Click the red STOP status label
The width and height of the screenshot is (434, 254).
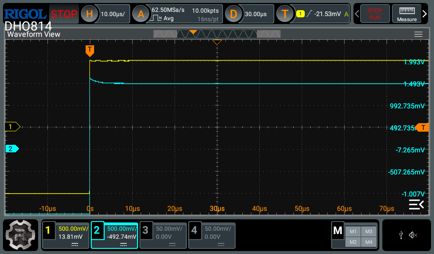[64, 14]
